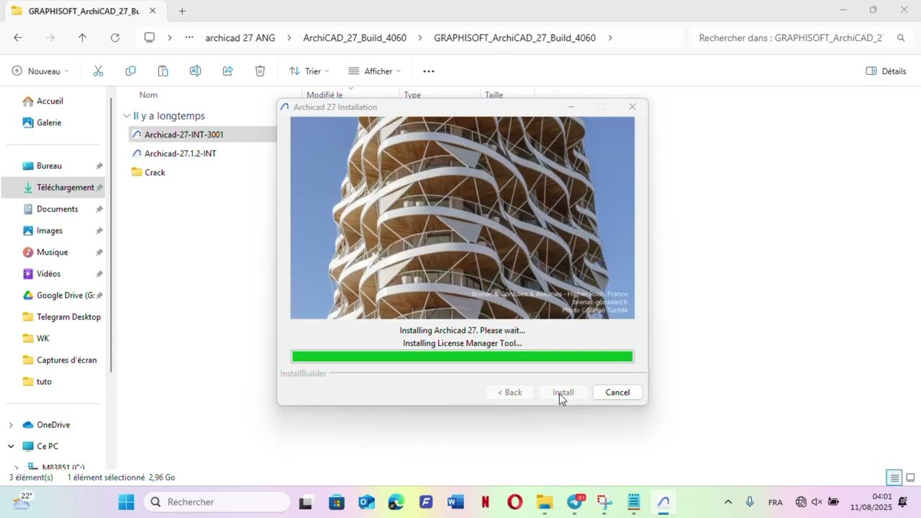Screen dimensions: 921x518
Task: Select Galerie in the navigation pane
Action: pos(49,122)
